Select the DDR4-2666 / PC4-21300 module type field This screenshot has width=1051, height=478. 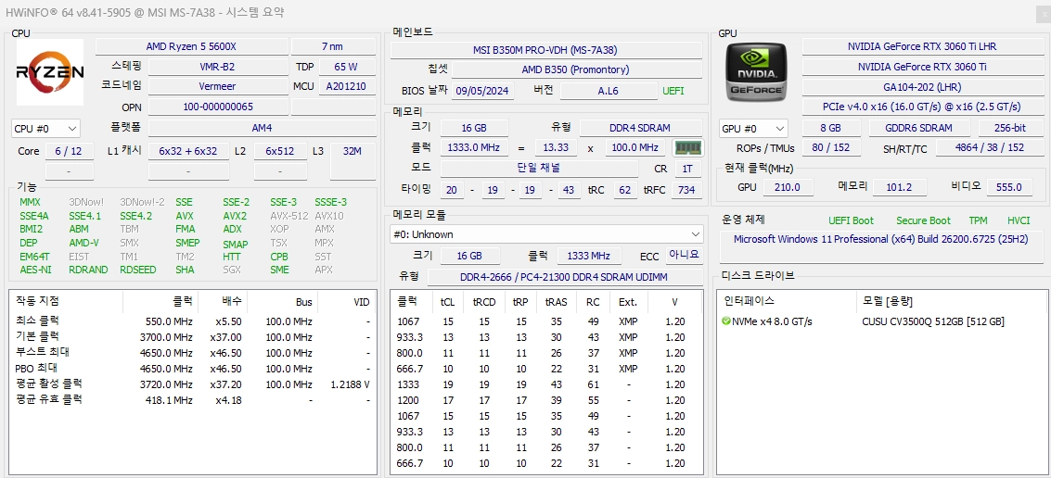pos(564,276)
